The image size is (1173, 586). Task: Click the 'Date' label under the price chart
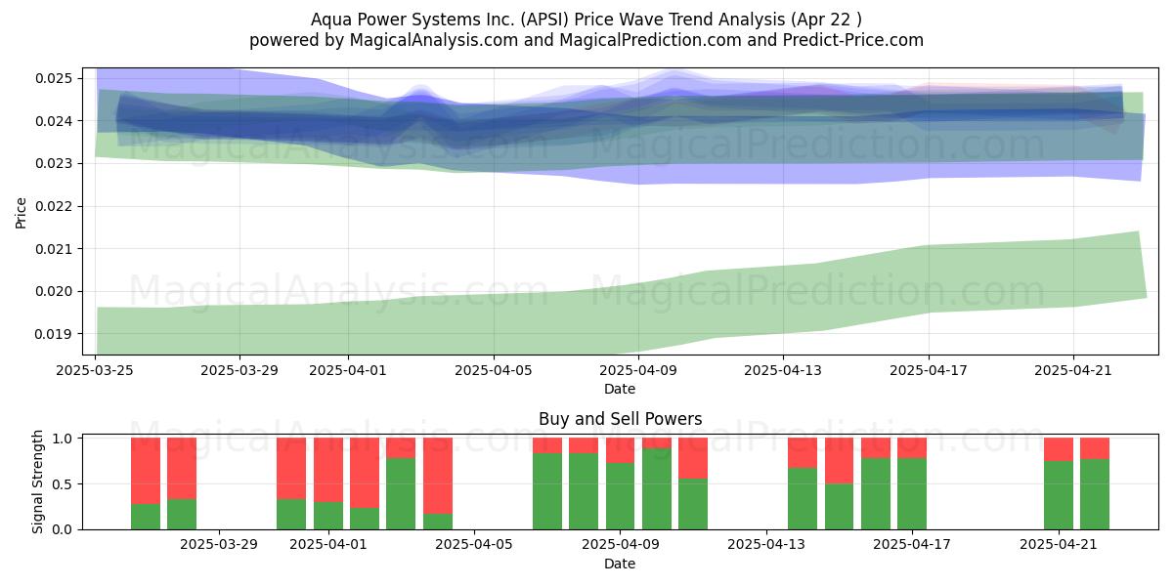(x=620, y=389)
